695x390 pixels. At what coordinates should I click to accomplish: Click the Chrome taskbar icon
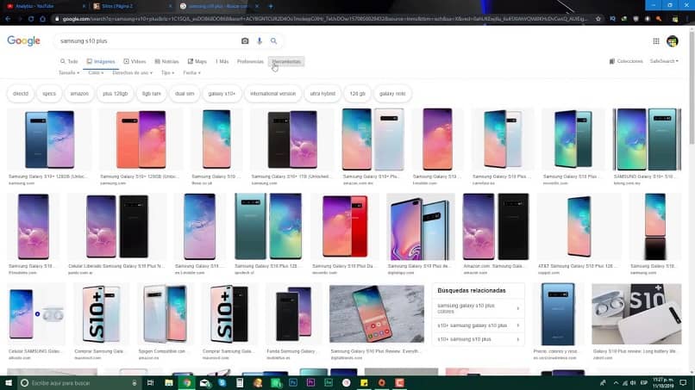pos(187,382)
